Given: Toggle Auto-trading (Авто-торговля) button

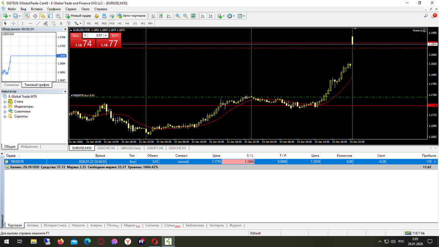Looking at the screenshot, I should [132, 16].
